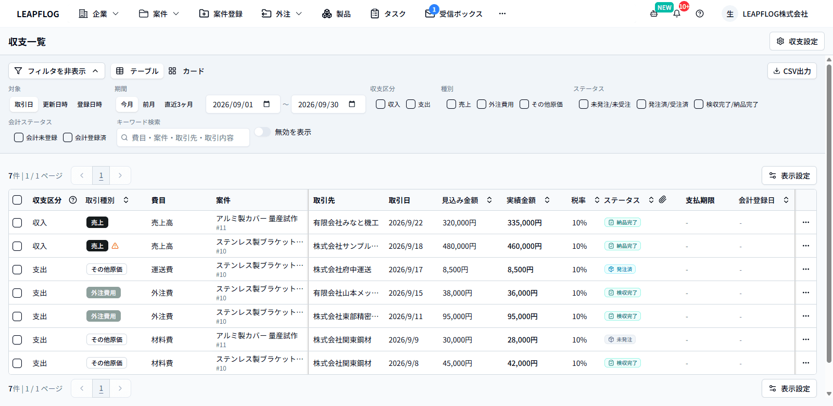Check the 収入 filter checkbox
833x406 pixels.
tap(381, 104)
